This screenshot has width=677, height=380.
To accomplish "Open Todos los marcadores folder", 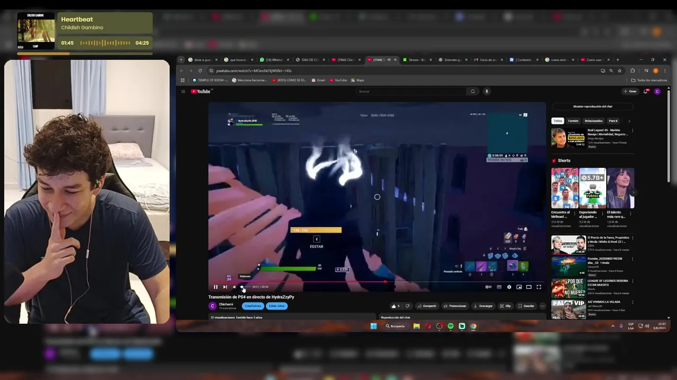I will point(649,80).
